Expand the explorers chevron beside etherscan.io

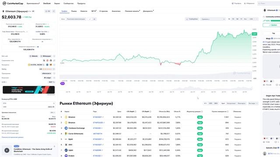coord(54,74)
